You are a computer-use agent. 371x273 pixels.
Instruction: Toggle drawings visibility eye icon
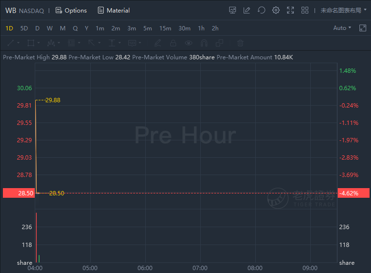tap(189, 43)
